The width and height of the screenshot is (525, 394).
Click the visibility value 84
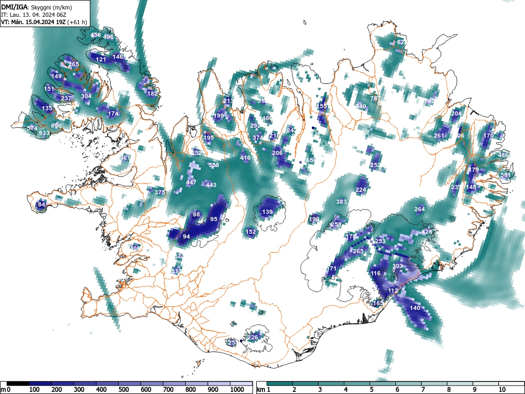click(41, 204)
